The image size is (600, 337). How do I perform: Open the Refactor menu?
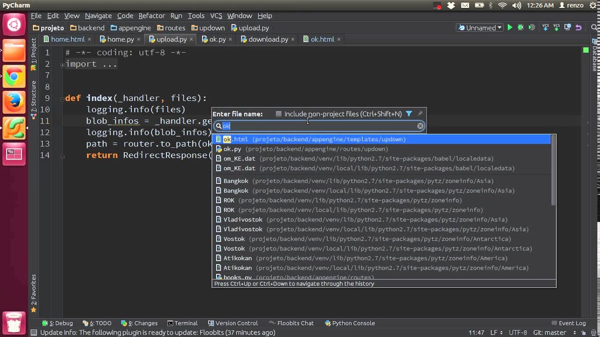coord(151,15)
